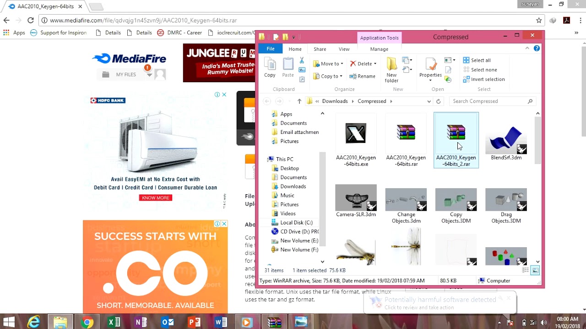Click the Windows Start button
586x329 pixels.
coord(9,323)
